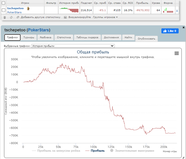Tick the tschepetoo row checkbox
The height and width of the screenshot is (159, 186).
click(x=3, y=10)
